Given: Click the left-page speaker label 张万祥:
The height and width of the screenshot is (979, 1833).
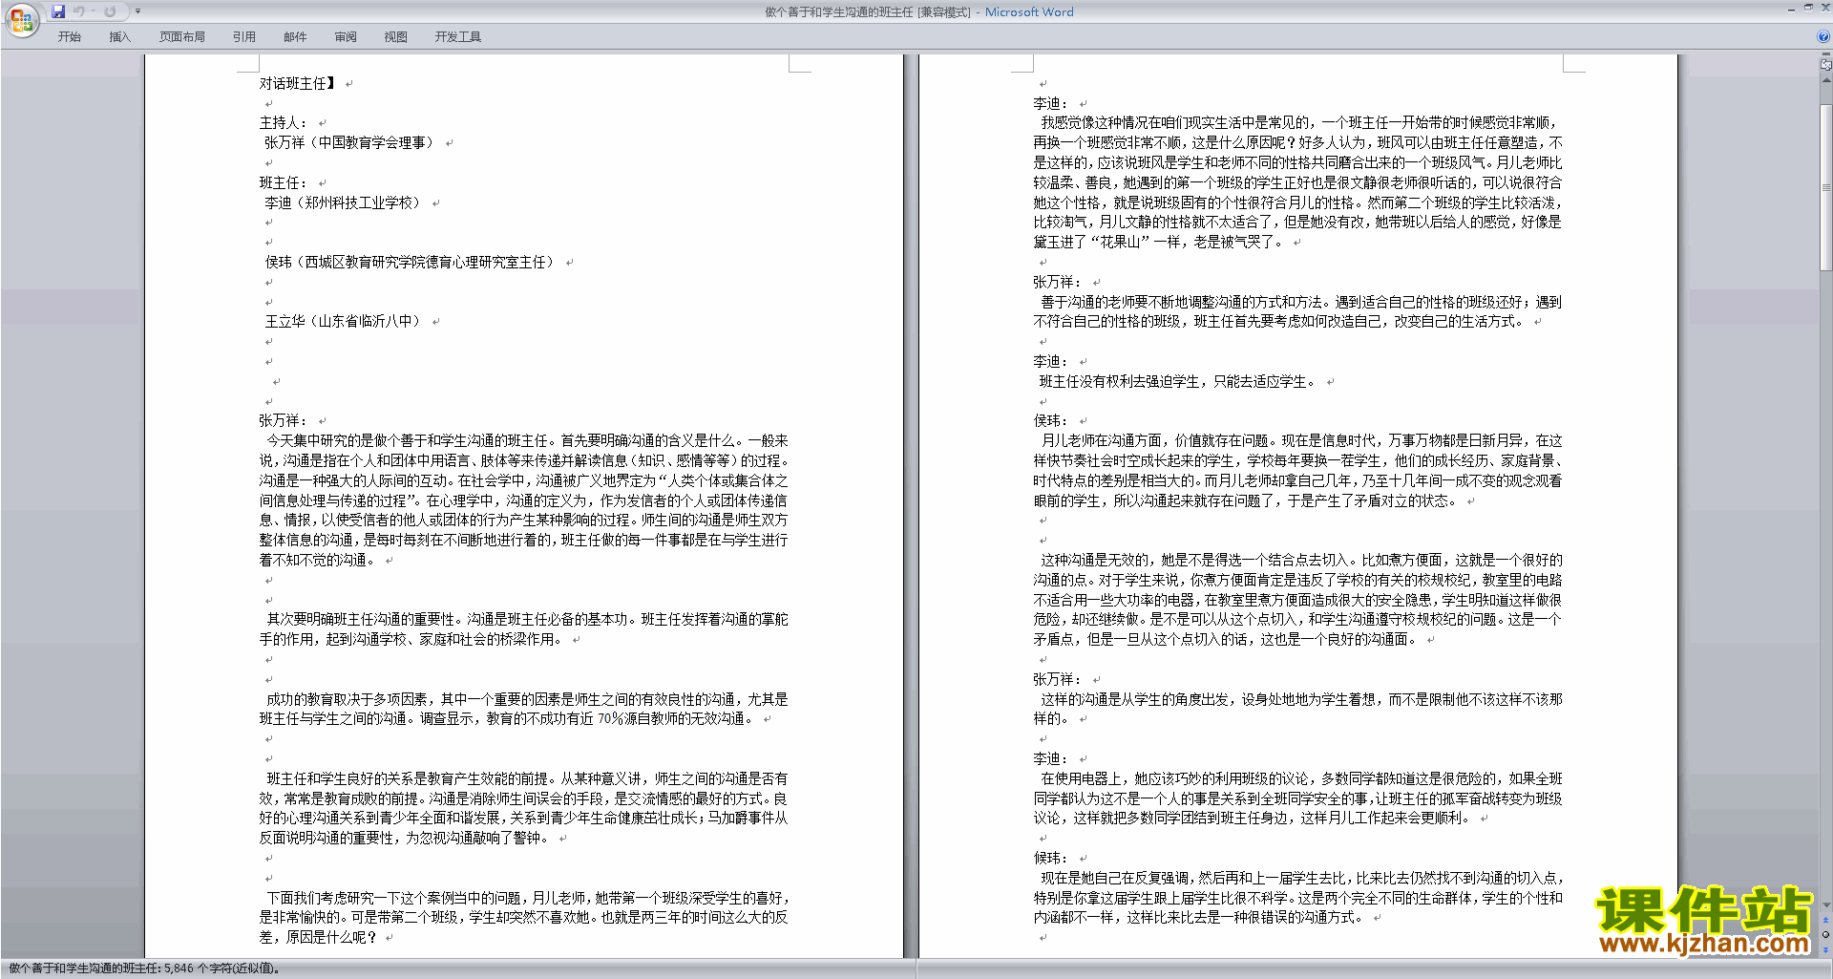Looking at the screenshot, I should point(284,420).
